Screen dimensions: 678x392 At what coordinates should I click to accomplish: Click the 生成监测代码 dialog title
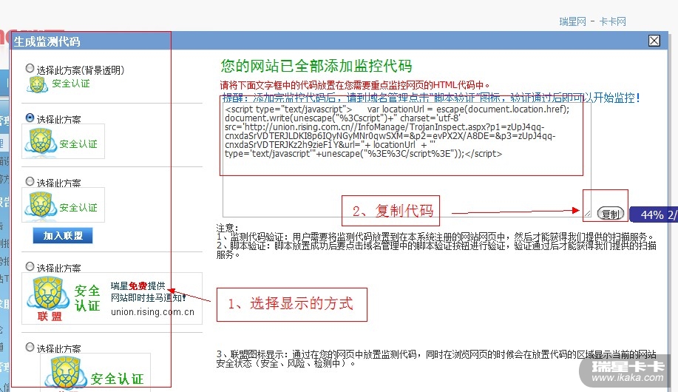(x=47, y=41)
